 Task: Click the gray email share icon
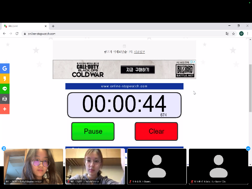5,99
